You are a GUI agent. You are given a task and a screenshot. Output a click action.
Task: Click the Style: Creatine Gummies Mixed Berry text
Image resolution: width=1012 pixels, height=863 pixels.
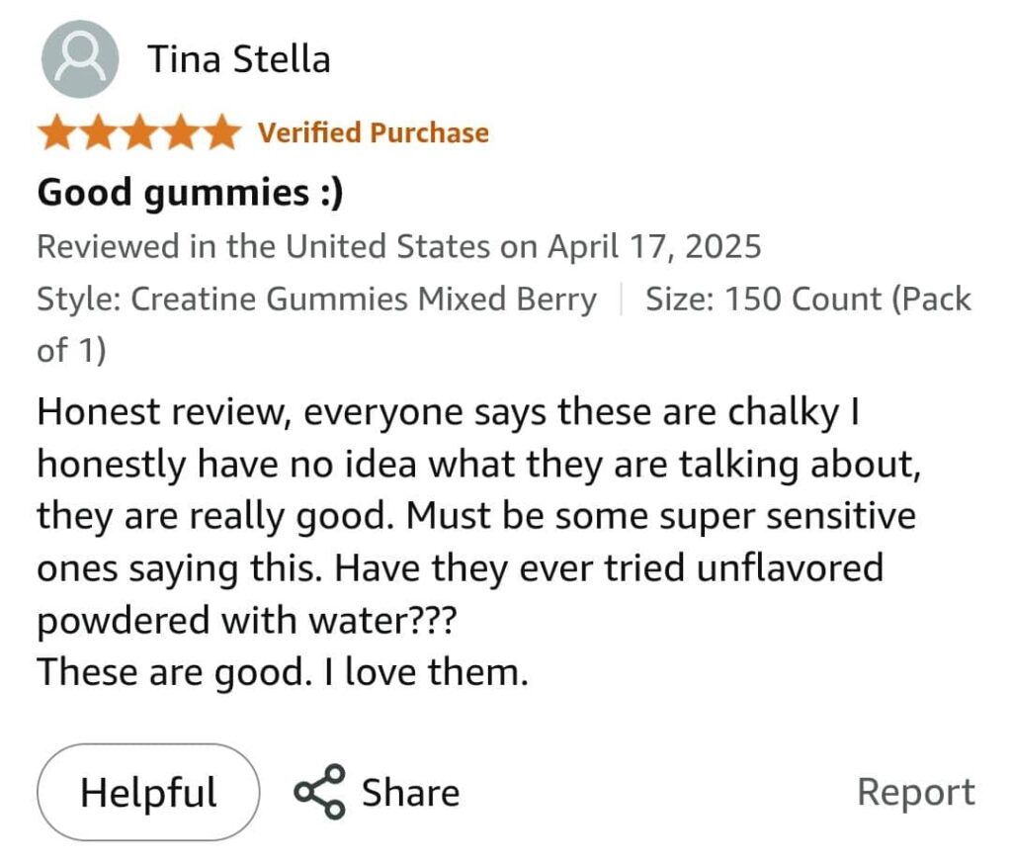[316, 299]
